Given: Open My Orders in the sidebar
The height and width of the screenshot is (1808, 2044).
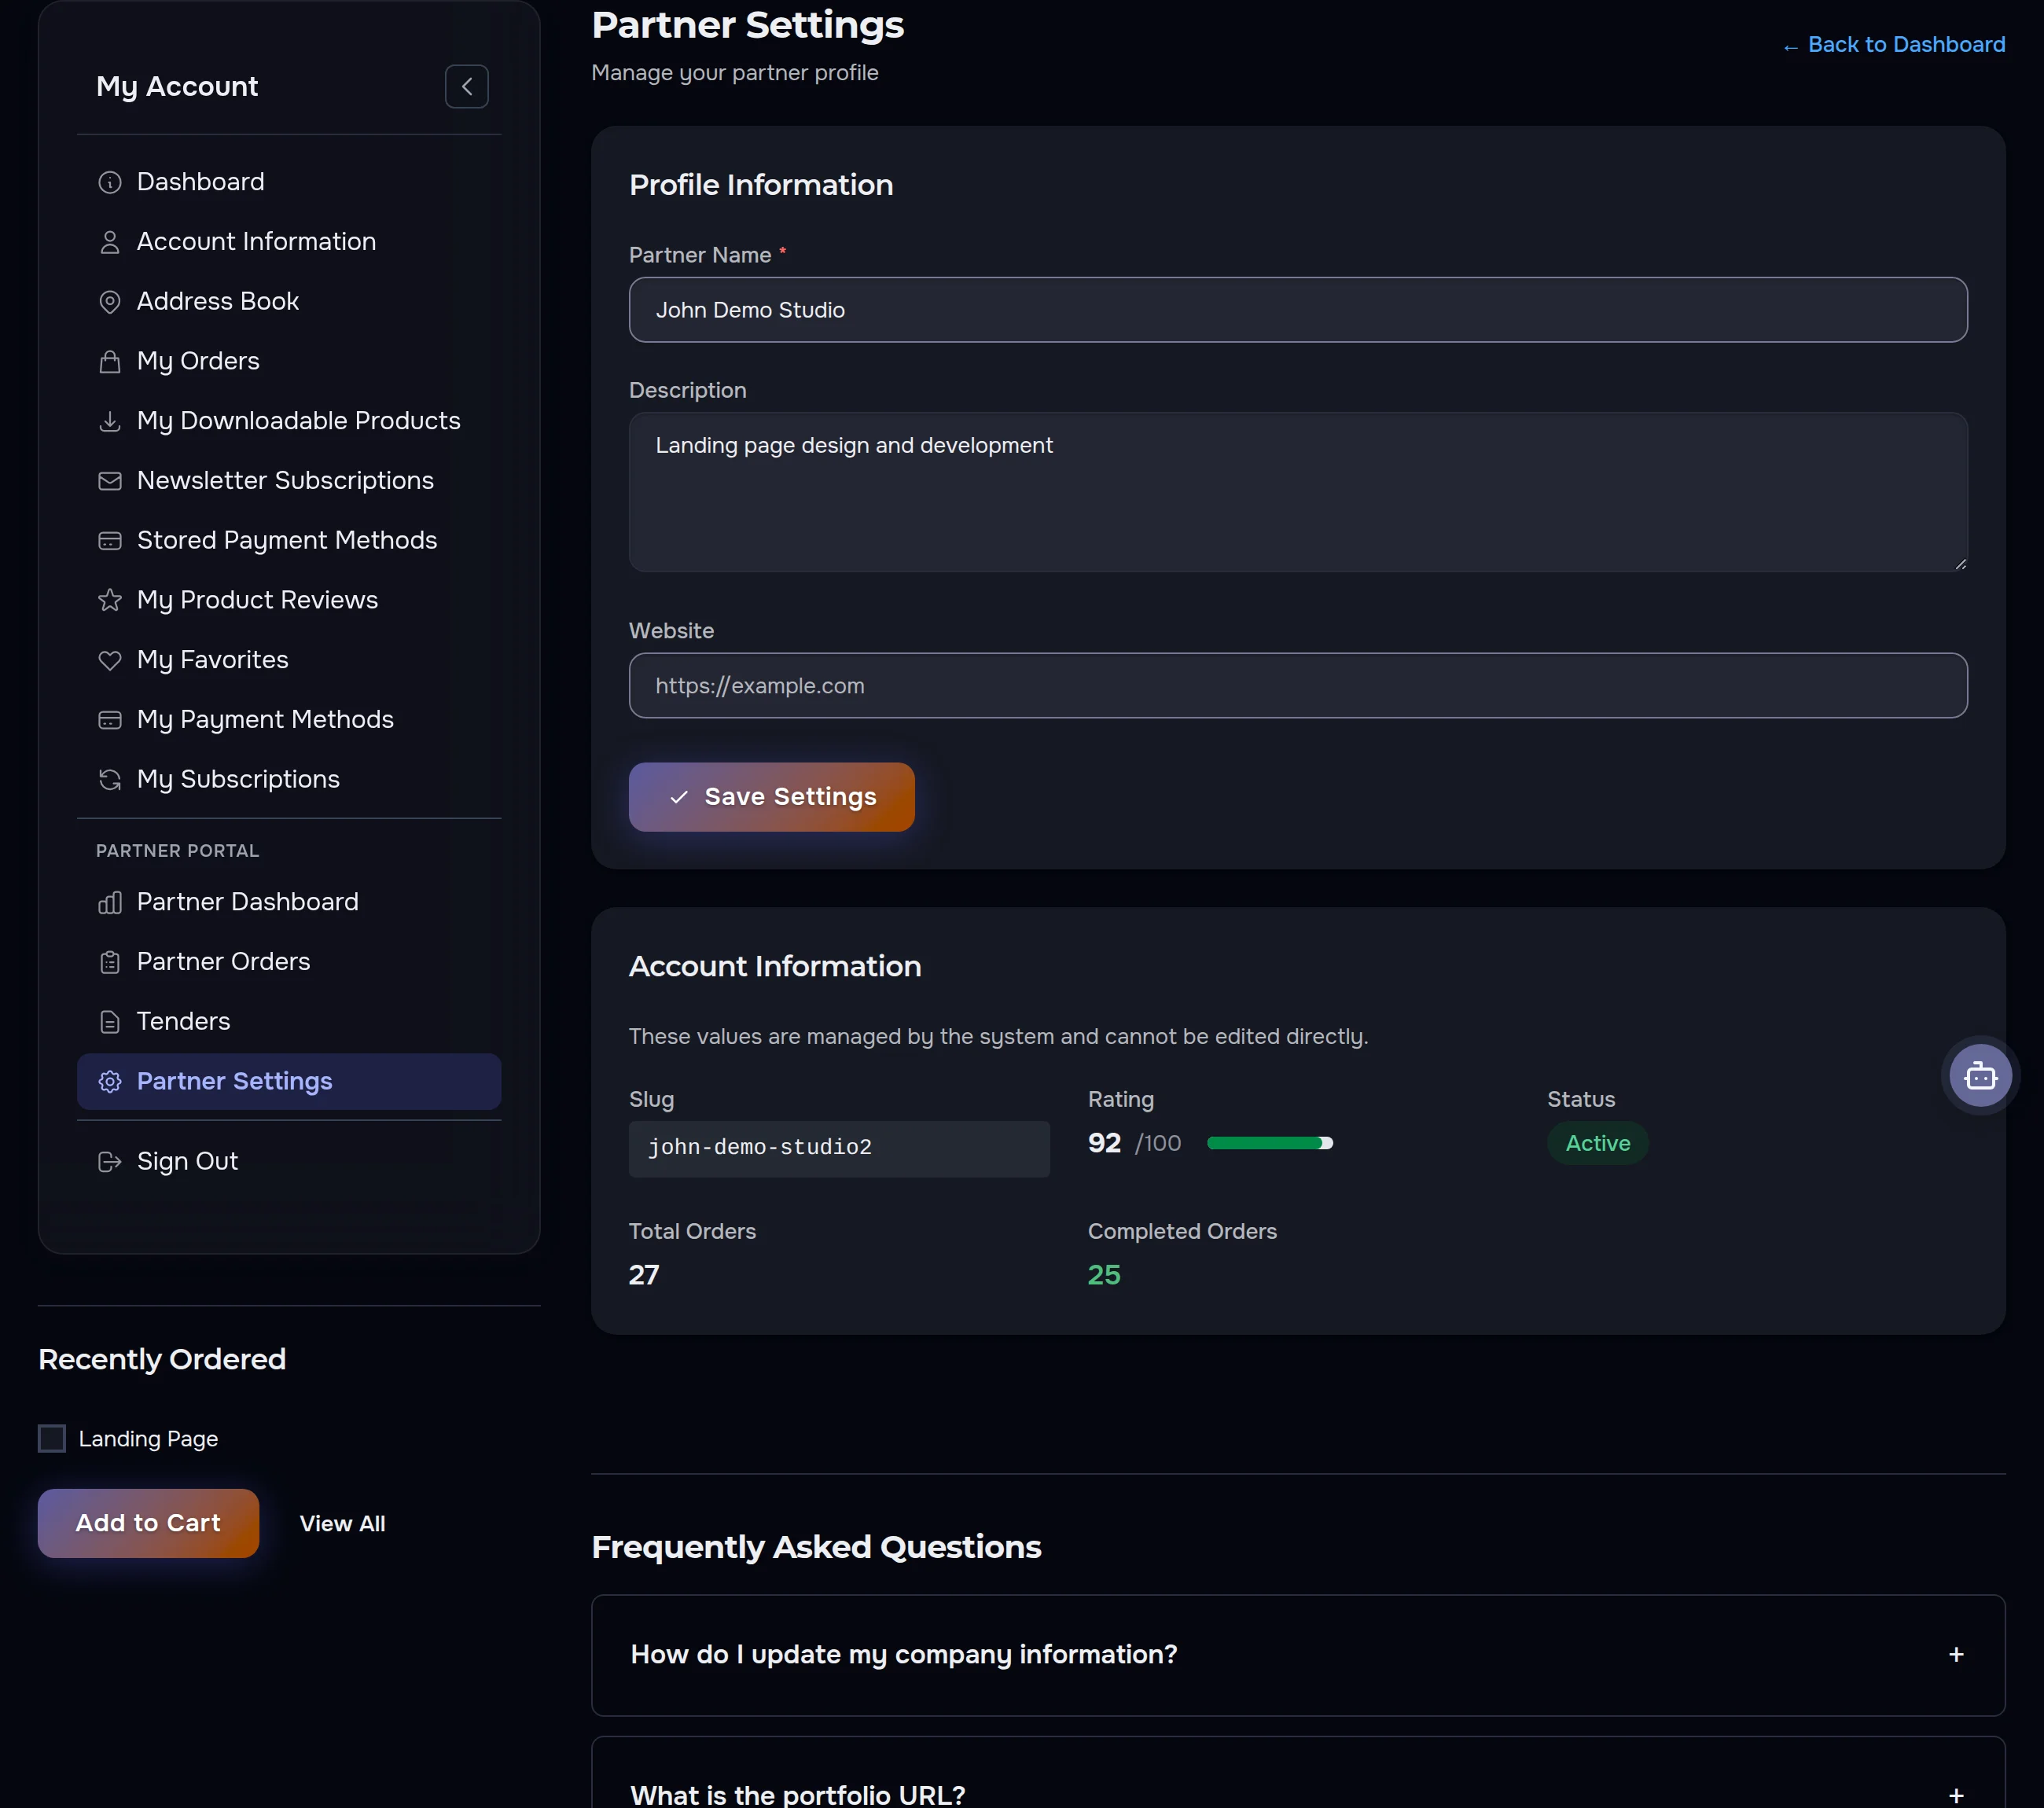Looking at the screenshot, I should (289, 361).
